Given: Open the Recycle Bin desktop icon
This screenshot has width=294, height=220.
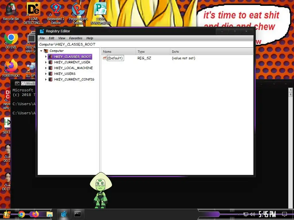Looking at the screenshot, I should tap(11, 11).
